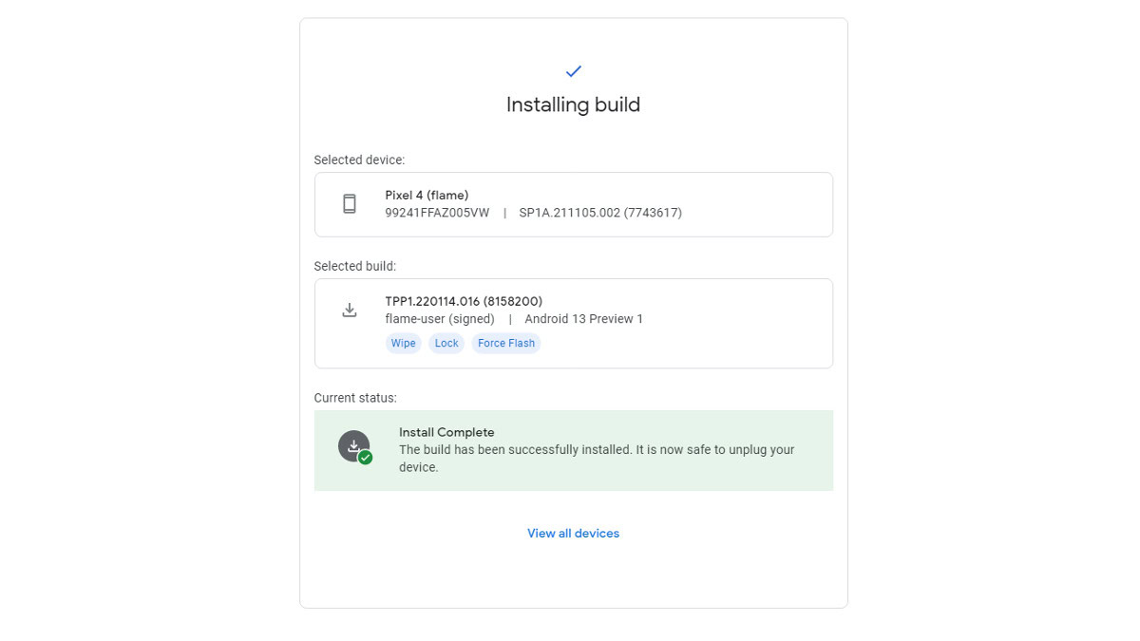Click the download icon in the build card
The height and width of the screenshot is (641, 1140).
[350, 310]
